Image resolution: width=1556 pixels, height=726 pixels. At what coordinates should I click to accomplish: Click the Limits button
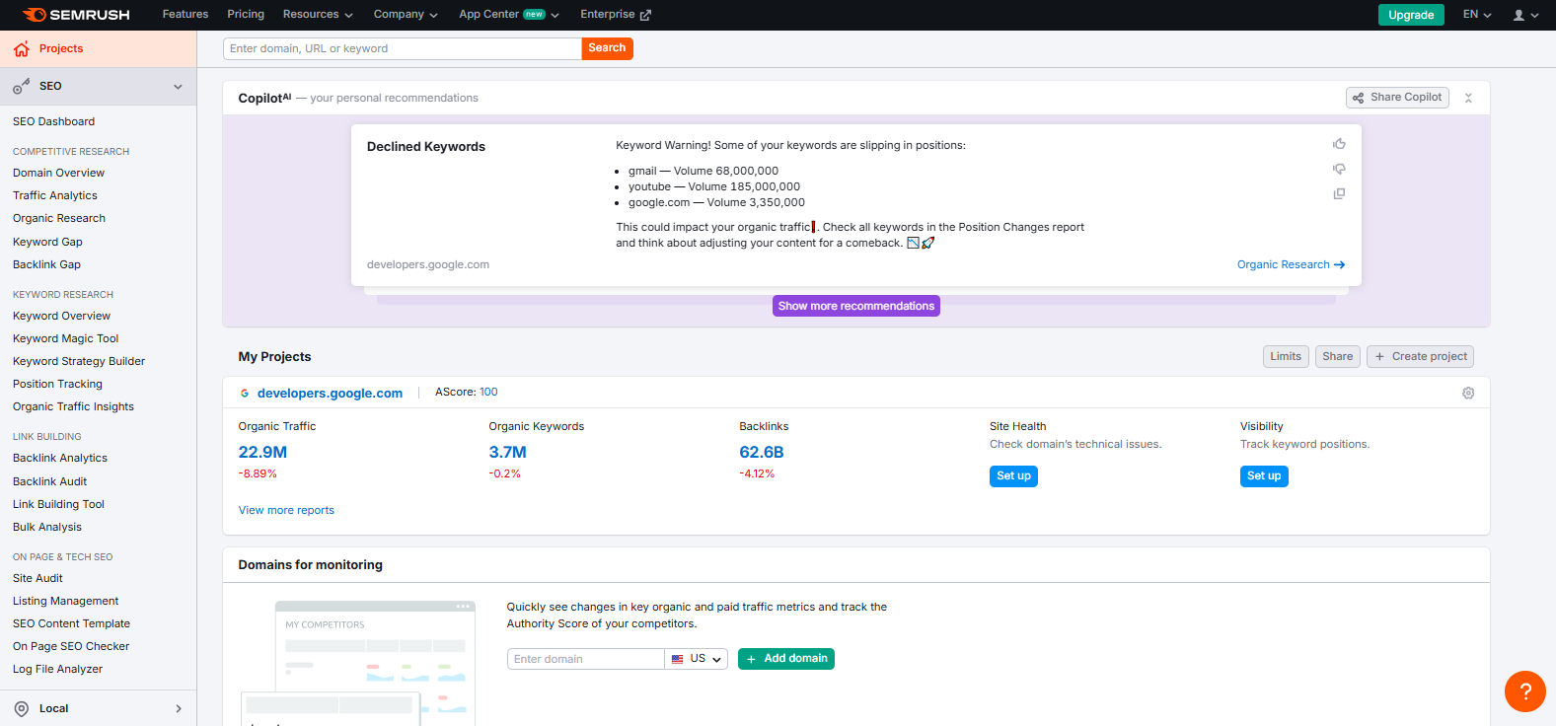(1286, 356)
